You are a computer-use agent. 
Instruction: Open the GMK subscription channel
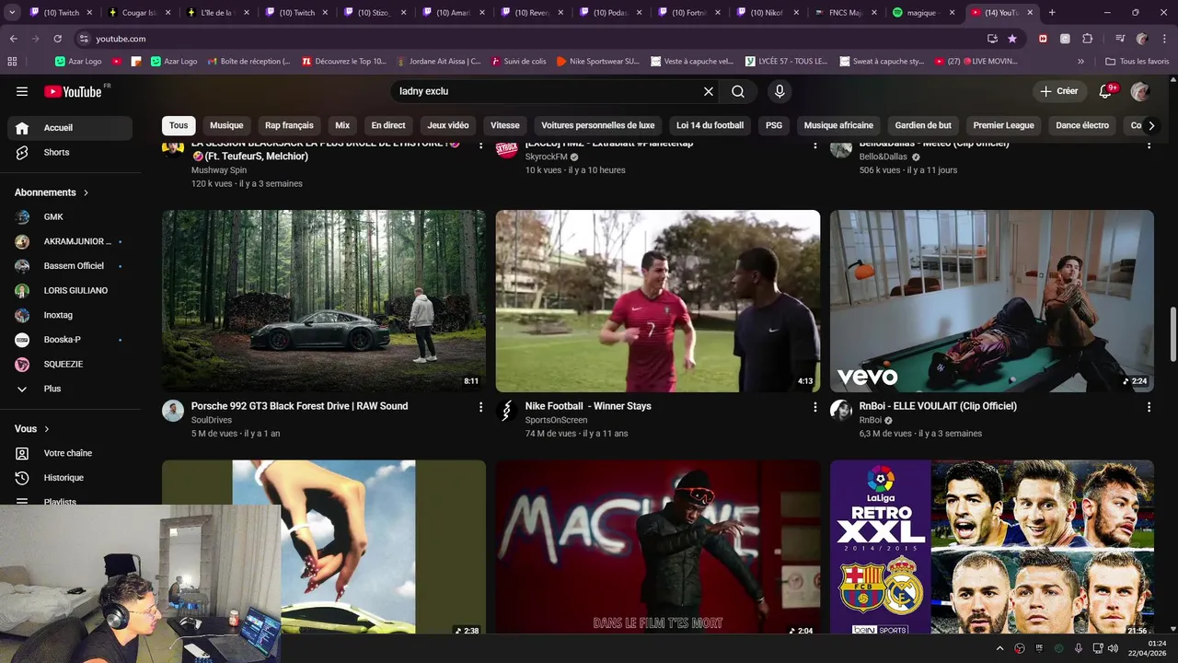[x=70, y=217]
